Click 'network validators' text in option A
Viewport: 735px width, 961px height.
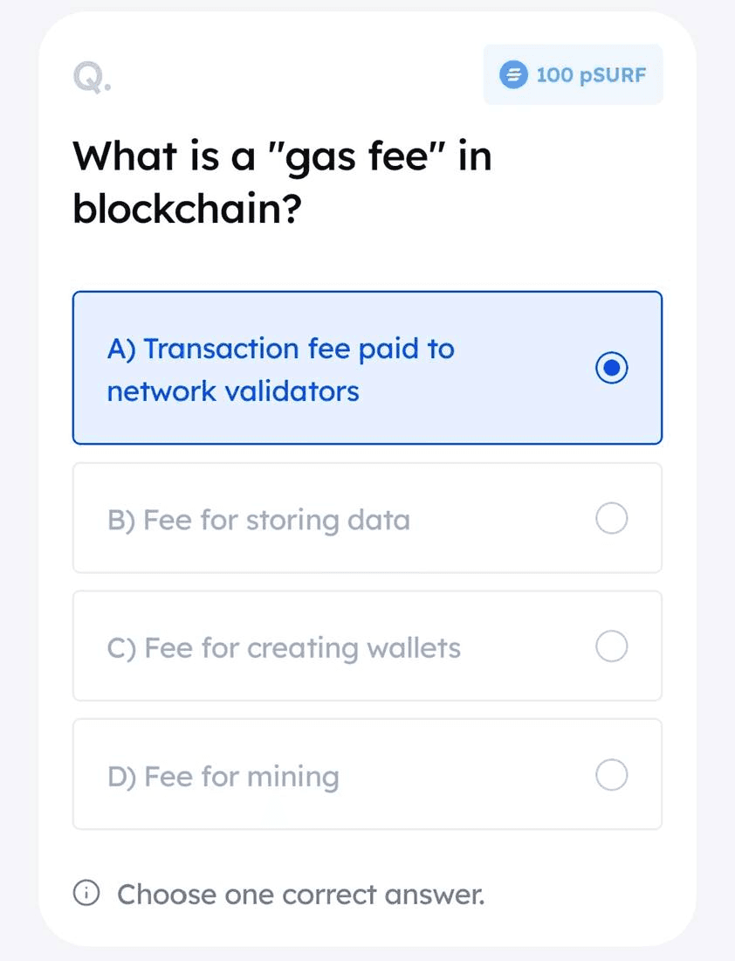tap(233, 391)
